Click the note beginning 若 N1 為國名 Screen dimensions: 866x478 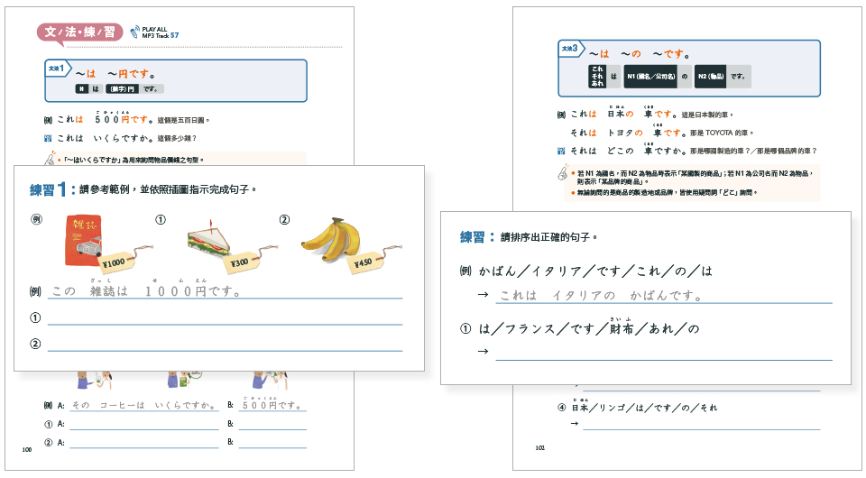pyautogui.click(x=696, y=177)
